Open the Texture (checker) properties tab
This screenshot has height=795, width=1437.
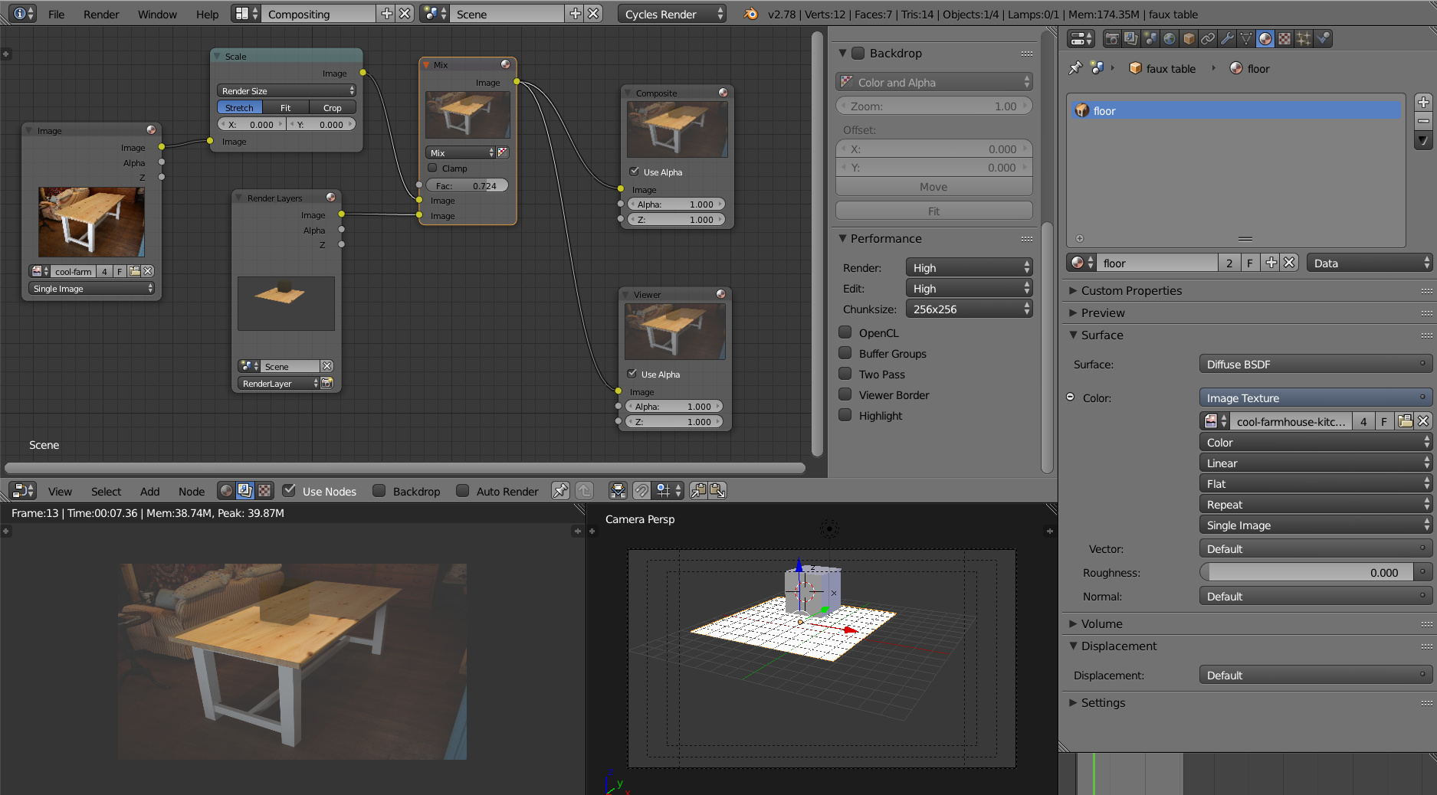click(x=1284, y=38)
